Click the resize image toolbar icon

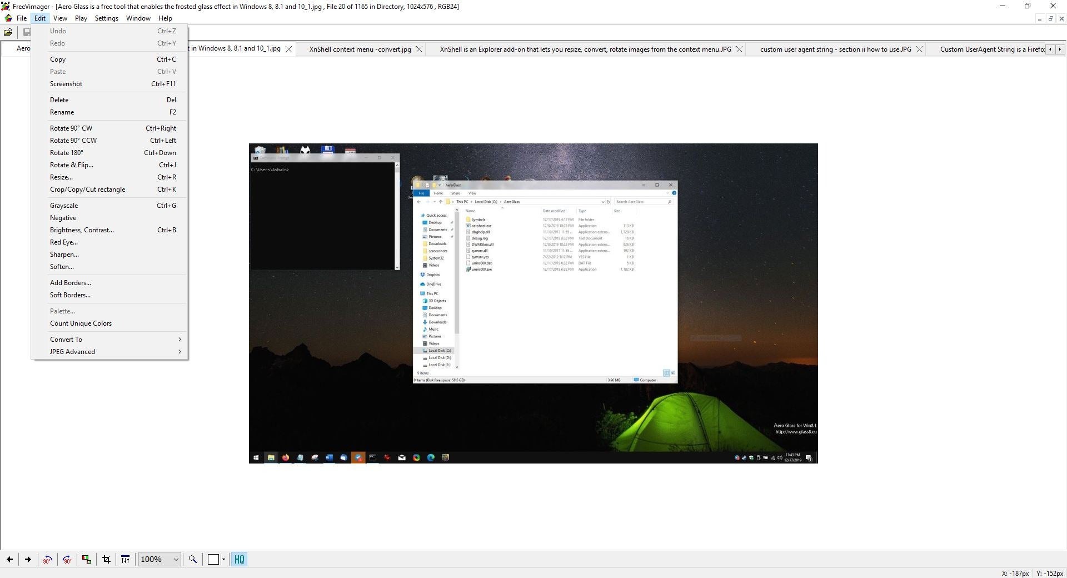(x=87, y=559)
